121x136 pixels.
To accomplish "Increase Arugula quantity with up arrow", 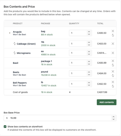I will click(89, 32).
